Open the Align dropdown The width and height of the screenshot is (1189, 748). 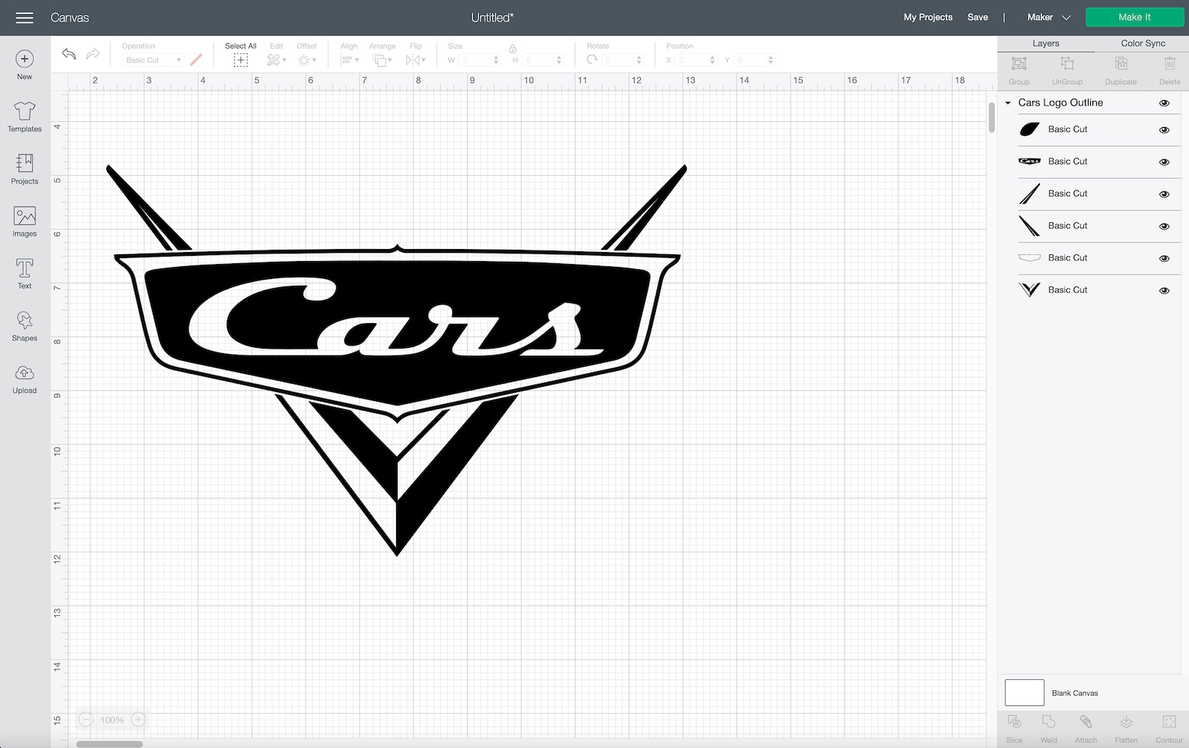[349, 60]
